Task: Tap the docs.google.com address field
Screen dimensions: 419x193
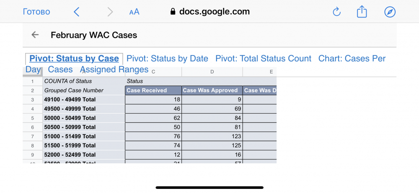Action: tap(210, 11)
